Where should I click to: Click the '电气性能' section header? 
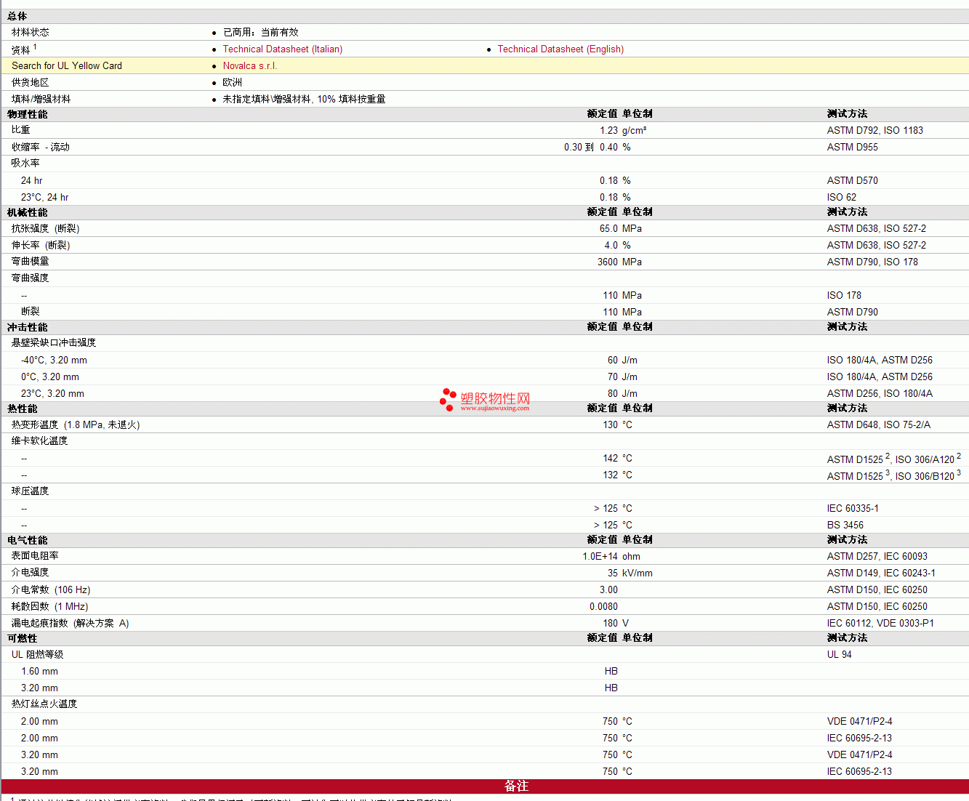coord(28,541)
